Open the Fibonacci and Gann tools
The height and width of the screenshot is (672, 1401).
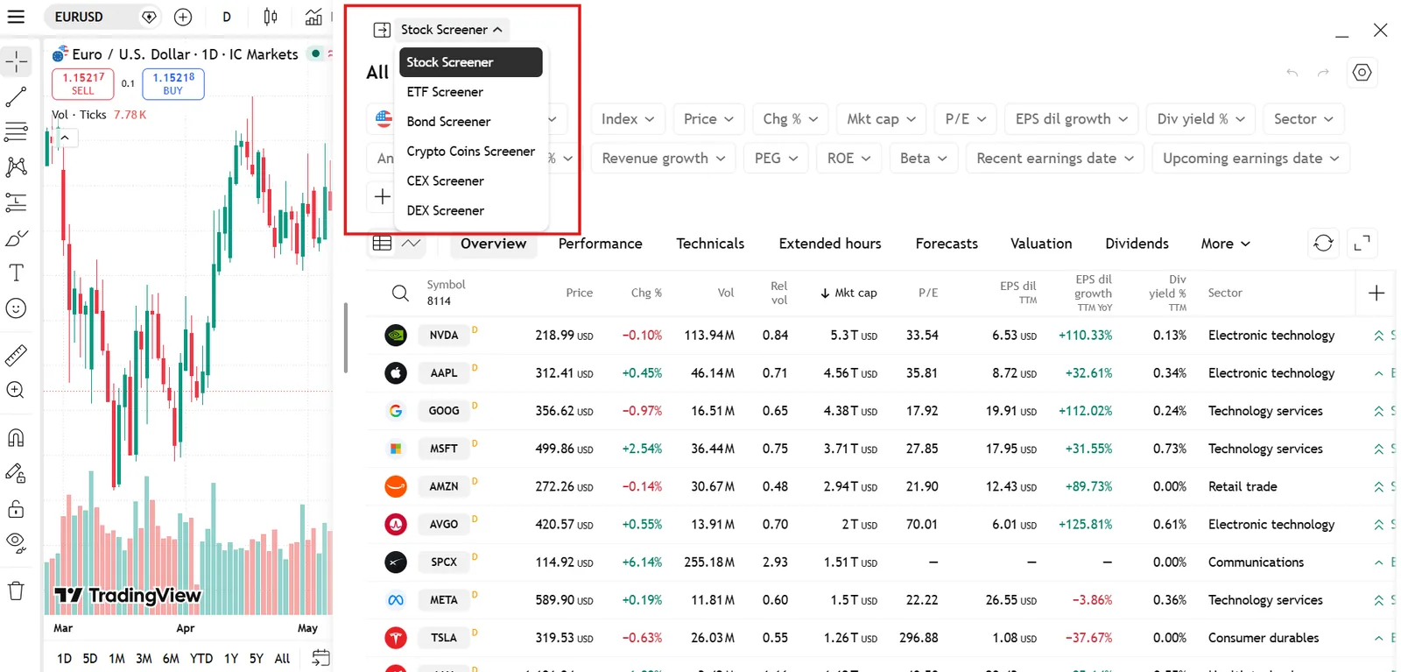coord(16,132)
